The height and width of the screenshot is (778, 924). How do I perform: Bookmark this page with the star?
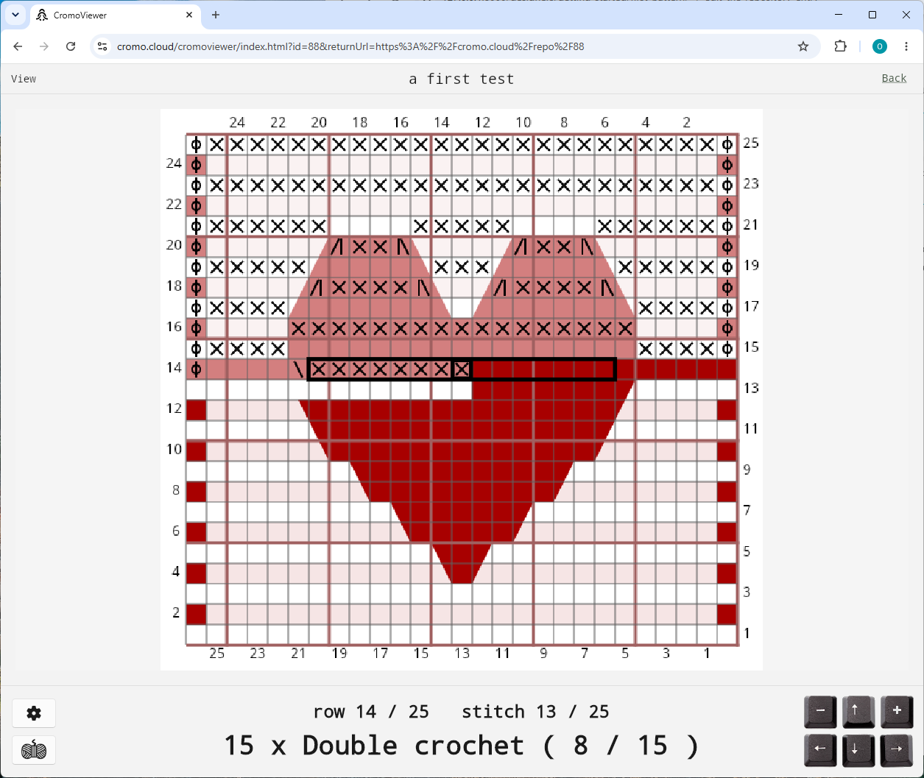click(x=803, y=46)
